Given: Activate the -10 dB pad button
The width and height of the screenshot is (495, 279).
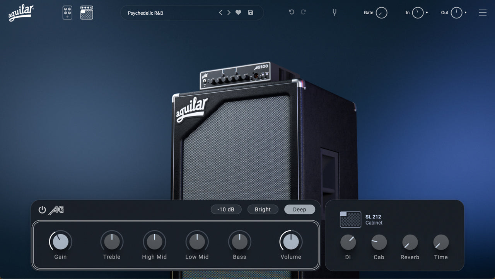Looking at the screenshot, I should point(226,209).
